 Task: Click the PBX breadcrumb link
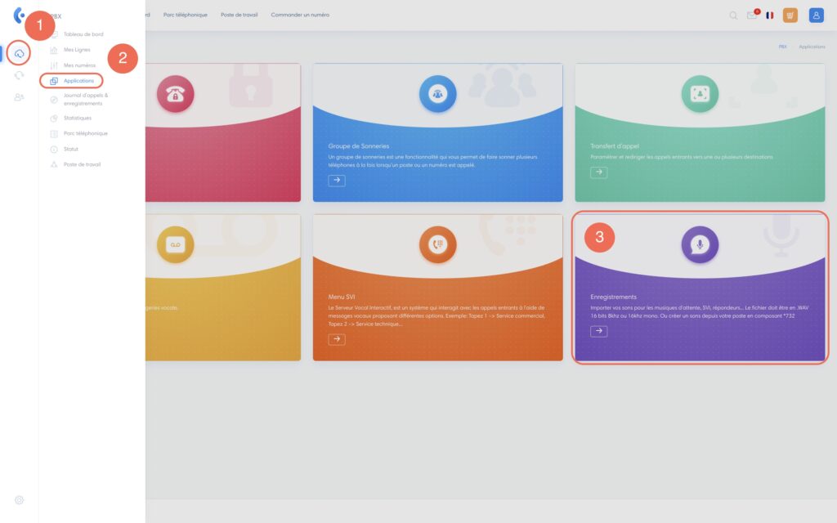coord(783,47)
